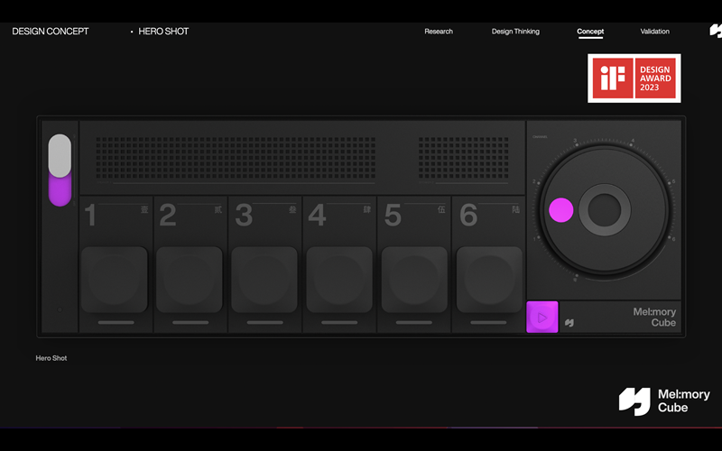This screenshot has width=722, height=451.
Task: Click the logo icon in top-right corner
Action: [716, 32]
